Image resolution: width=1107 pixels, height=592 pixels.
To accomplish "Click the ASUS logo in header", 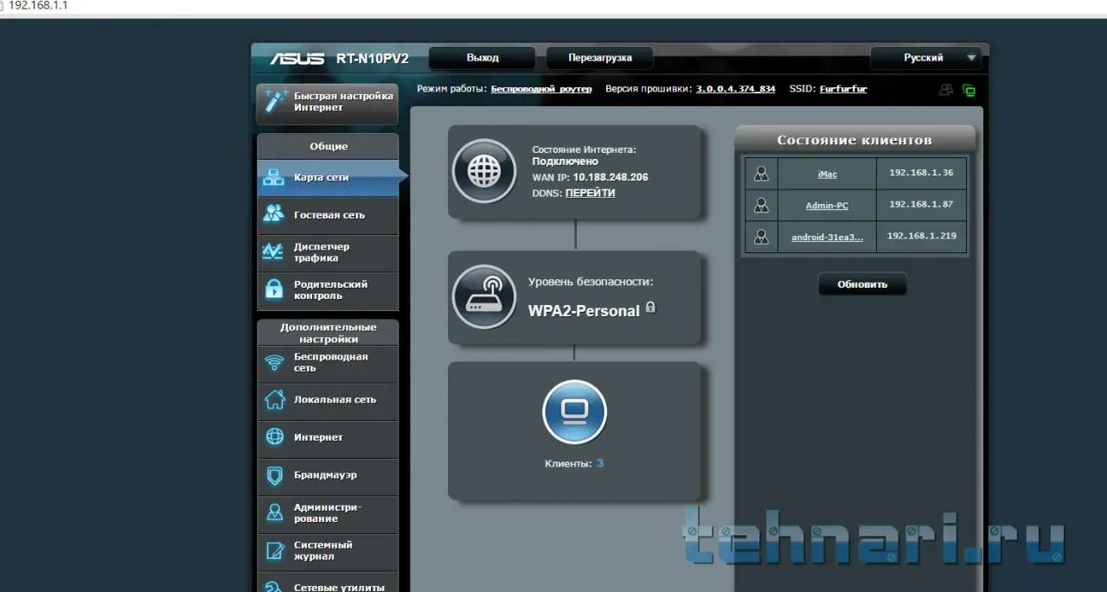I will point(297,59).
